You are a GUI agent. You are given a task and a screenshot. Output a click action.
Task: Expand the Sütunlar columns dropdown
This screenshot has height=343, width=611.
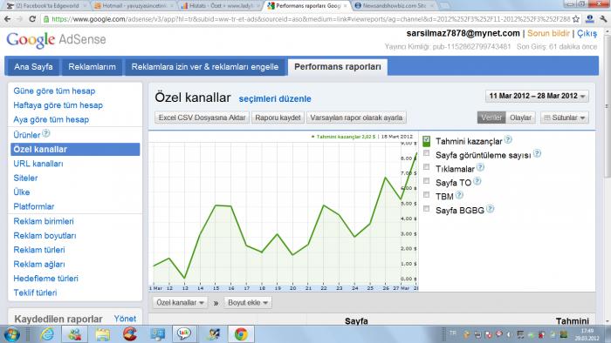(x=564, y=118)
